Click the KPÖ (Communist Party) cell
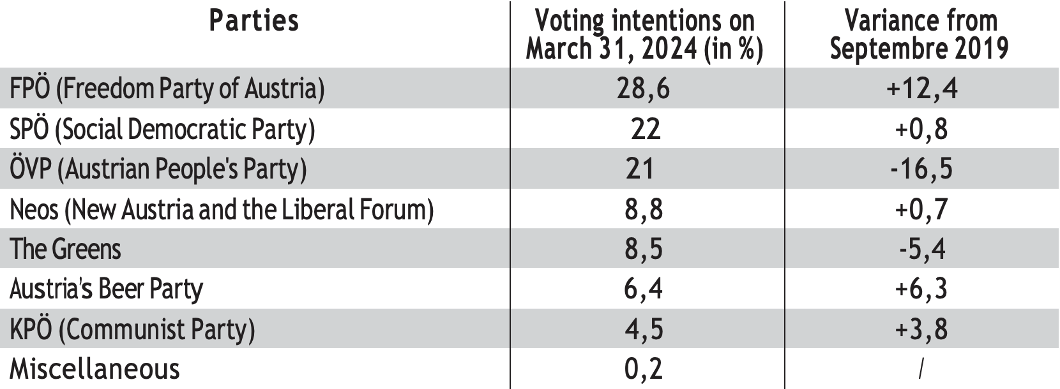This screenshot has height=389, width=1060. (132, 329)
